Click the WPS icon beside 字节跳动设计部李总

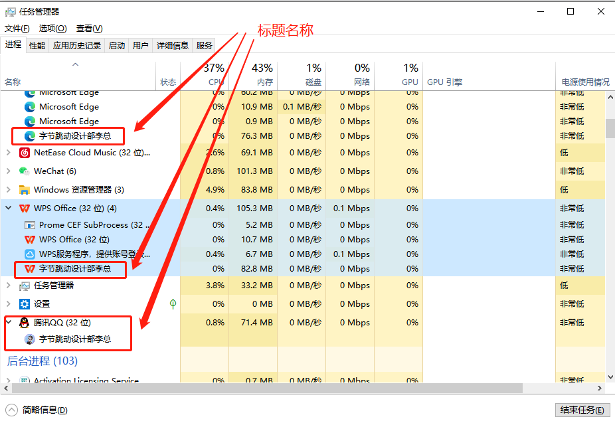point(30,268)
